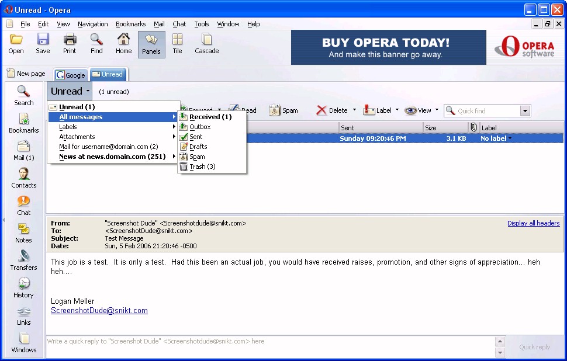Image resolution: width=567 pixels, height=361 pixels.
Task: Select Mail for username@domain.com (2)
Action: pyautogui.click(x=112, y=147)
